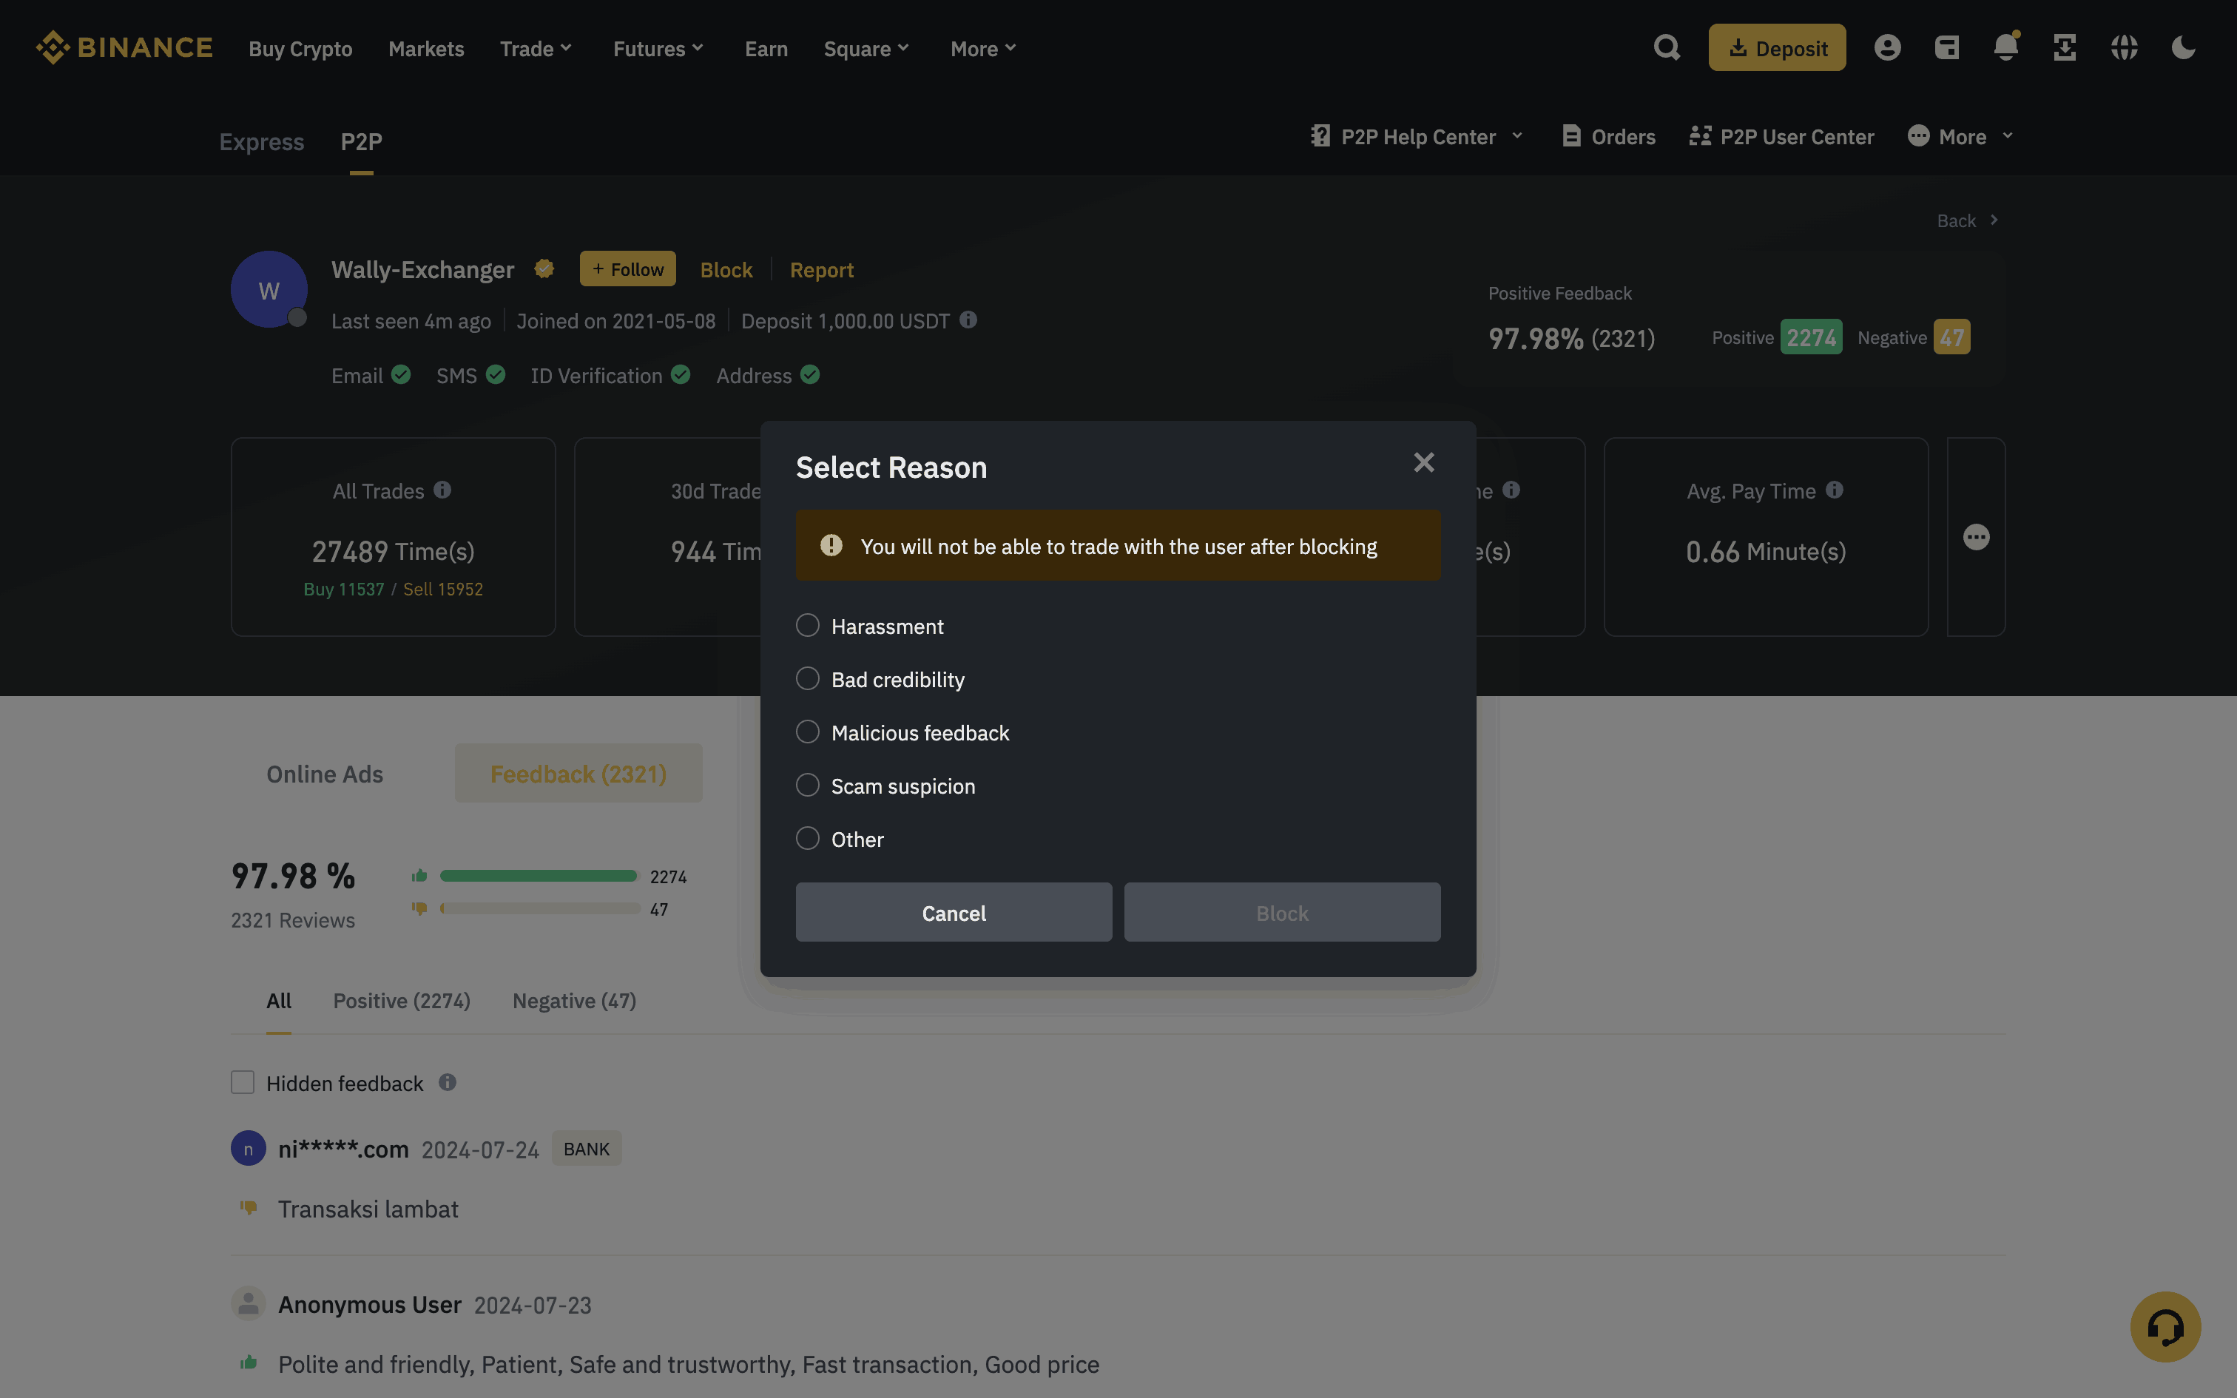
Task: Show the Negative (47) feedback tab
Action: coord(574,1000)
